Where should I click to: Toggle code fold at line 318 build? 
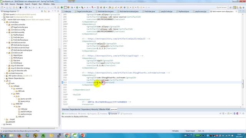(68, 95)
